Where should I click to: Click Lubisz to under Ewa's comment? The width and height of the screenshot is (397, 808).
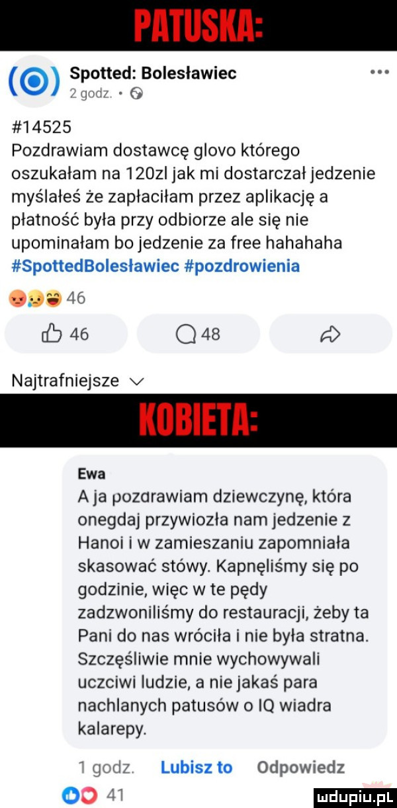pos(197,767)
